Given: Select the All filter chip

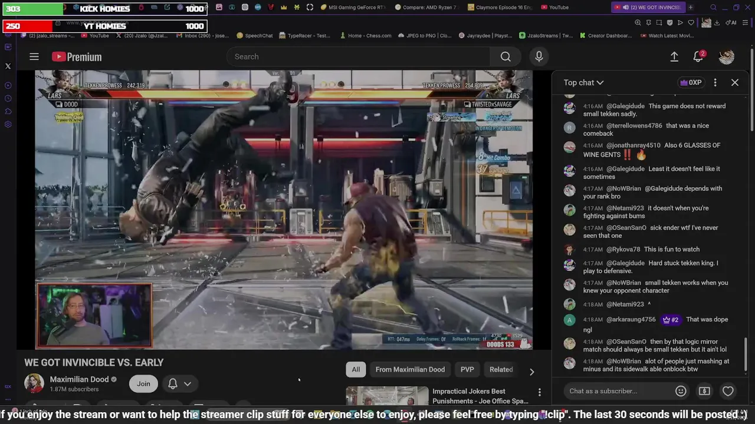Looking at the screenshot, I should pos(356,369).
